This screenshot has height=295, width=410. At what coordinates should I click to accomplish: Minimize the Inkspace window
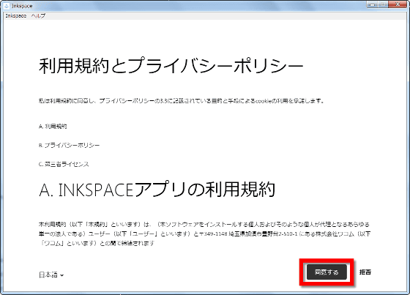click(x=372, y=4)
